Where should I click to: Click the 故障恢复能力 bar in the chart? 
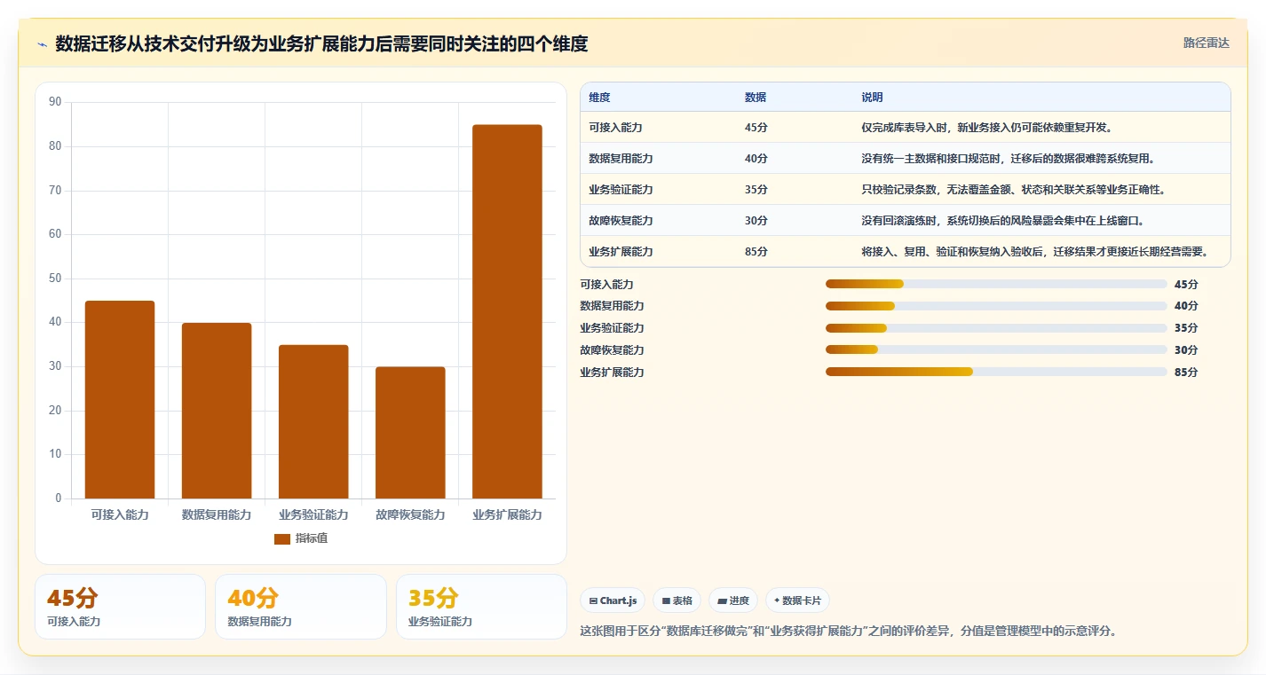point(410,433)
